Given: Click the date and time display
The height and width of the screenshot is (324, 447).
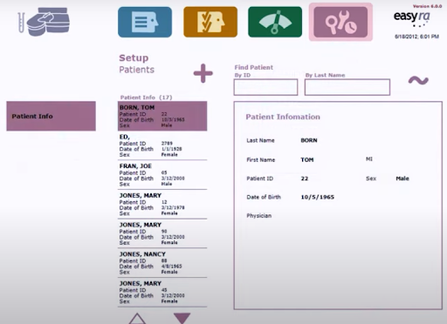Looking at the screenshot, I should coord(416,37).
